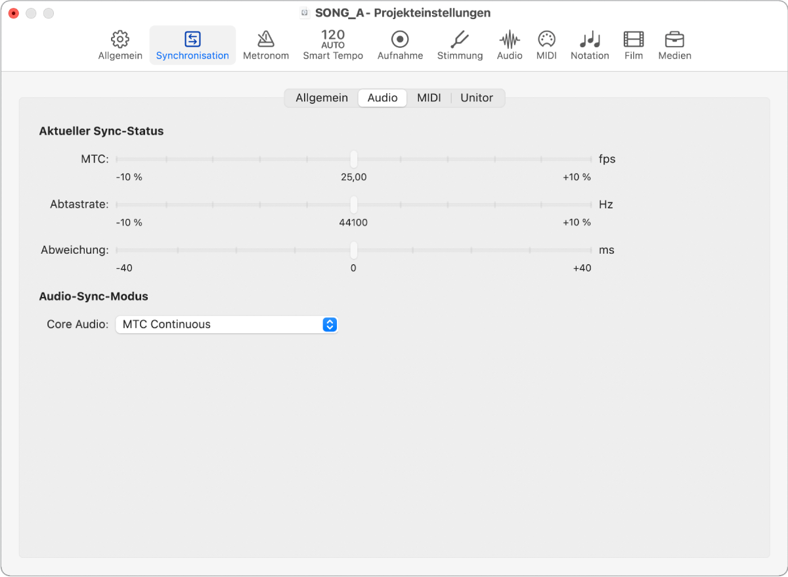This screenshot has width=788, height=577.
Task: Click the 44100 sample rate value
Action: 353,223
